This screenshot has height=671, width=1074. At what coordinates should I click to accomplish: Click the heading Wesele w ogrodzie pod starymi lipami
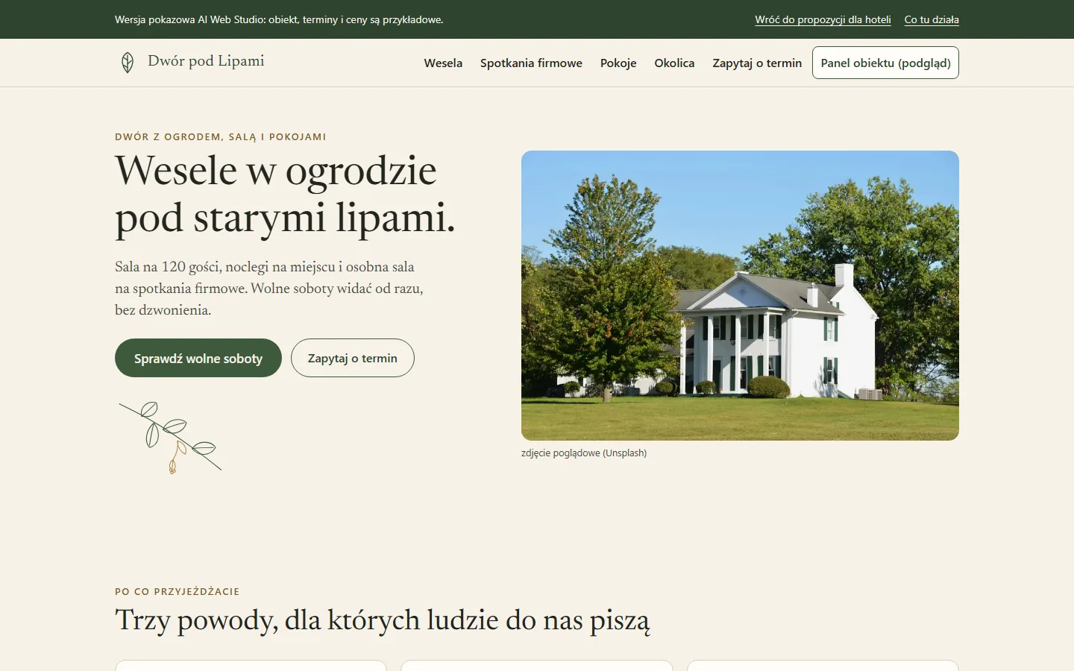pyautogui.click(x=285, y=194)
